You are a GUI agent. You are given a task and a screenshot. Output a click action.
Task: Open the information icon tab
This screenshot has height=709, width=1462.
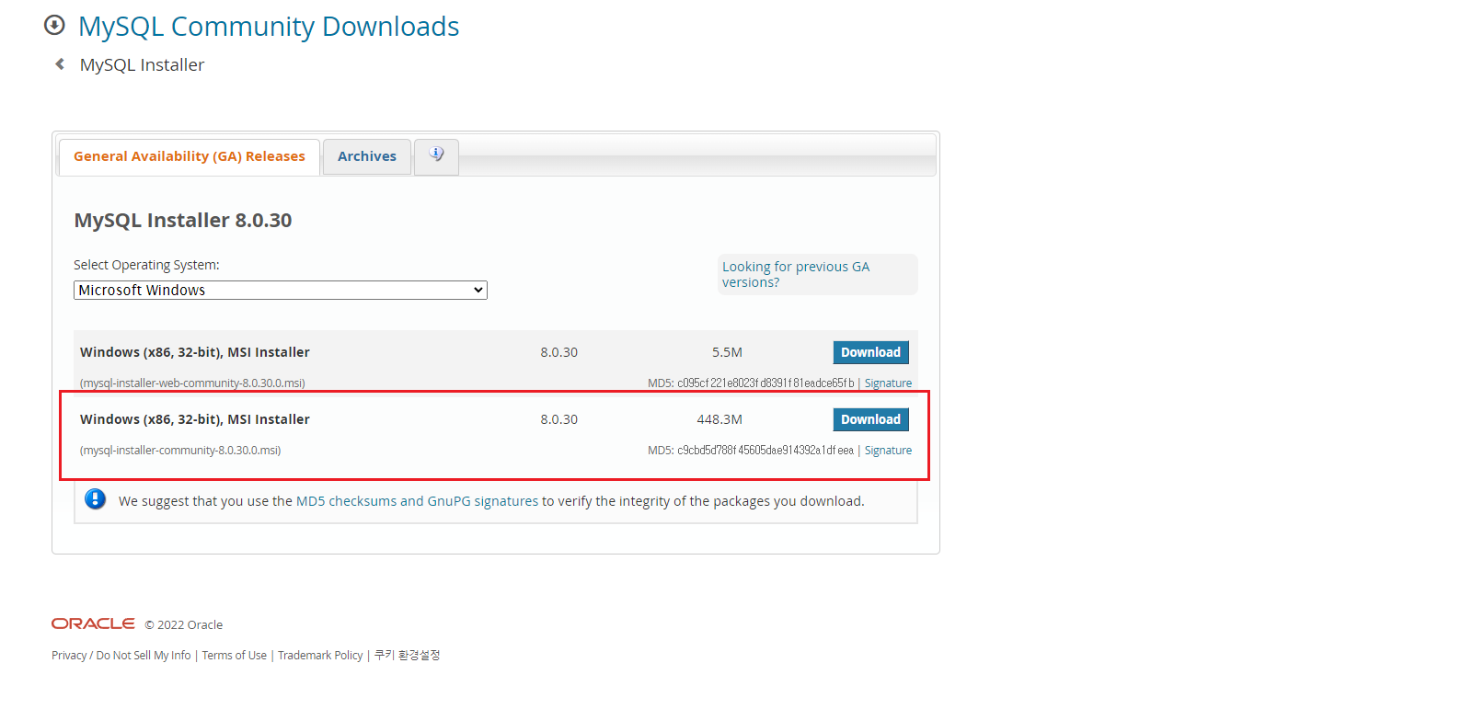coord(436,156)
